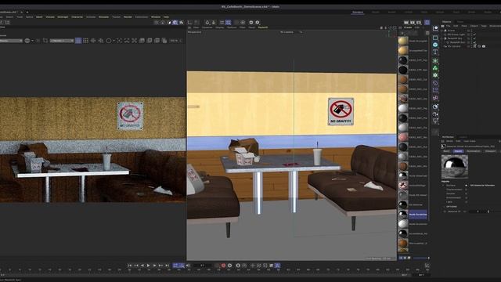Click the material preview sphere in Attributes
This screenshot has height=282, width=501.
454,167
